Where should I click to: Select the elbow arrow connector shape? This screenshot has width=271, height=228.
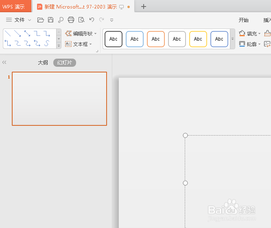(x=47, y=33)
